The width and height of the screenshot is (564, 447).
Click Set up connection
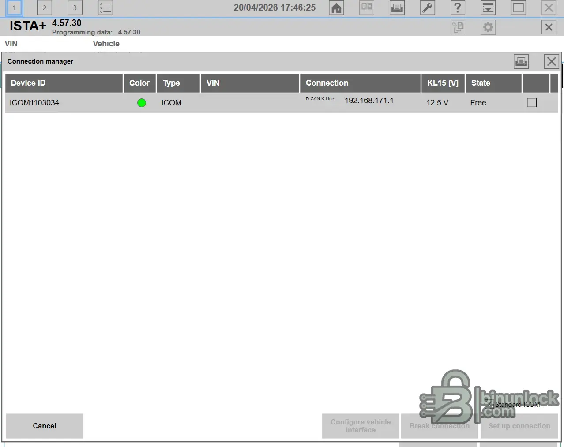(x=519, y=426)
